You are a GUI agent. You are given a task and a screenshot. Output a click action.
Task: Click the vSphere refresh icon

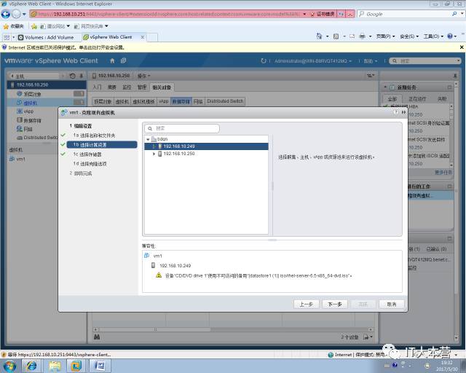tap(264, 60)
